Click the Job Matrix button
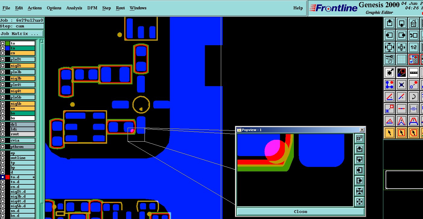423x219 pixels. pyautogui.click(x=22, y=33)
